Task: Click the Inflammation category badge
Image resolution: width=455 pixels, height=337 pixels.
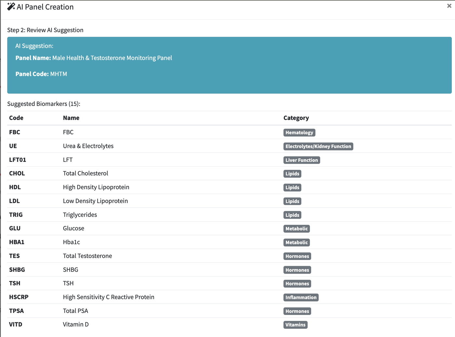Action: [x=301, y=297]
